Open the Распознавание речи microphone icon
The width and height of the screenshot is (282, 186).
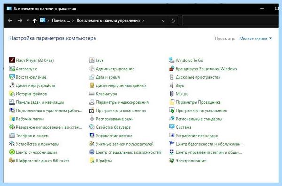pos(92,119)
